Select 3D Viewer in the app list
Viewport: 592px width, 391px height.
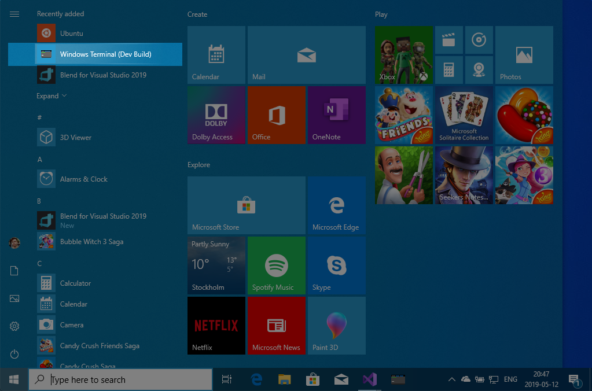click(75, 138)
